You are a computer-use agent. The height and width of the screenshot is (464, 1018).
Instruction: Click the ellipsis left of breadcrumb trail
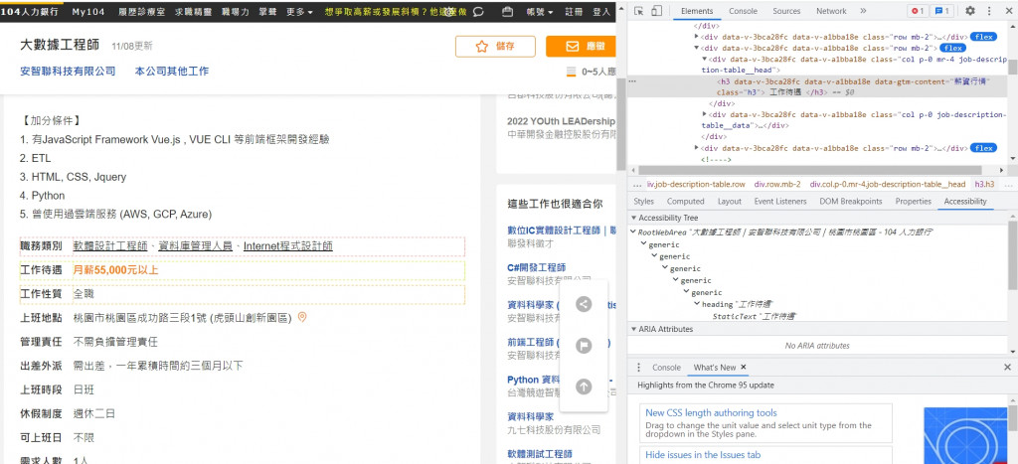[x=637, y=184]
